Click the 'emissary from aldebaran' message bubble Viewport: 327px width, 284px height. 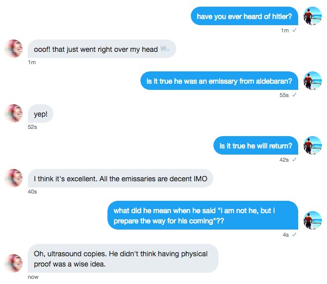(219, 81)
